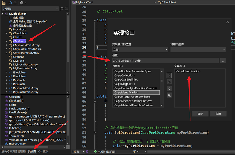Close the Implement Interface dialog

pos(228,22)
